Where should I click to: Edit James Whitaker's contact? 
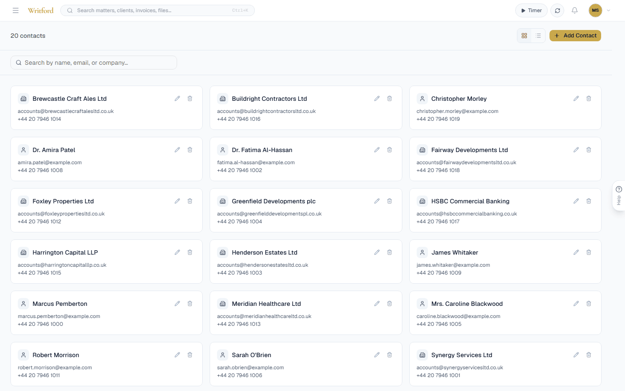pos(576,252)
